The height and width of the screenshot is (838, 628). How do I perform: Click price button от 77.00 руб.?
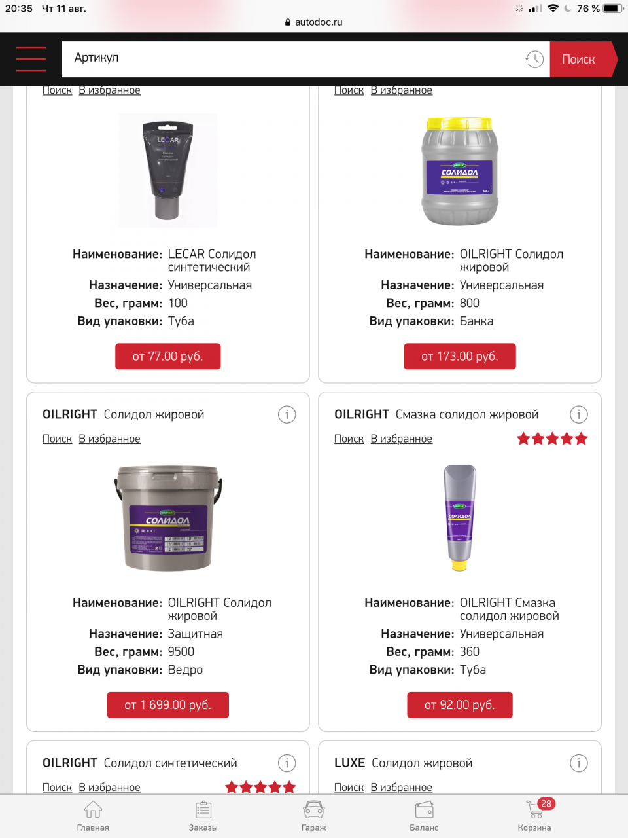[x=168, y=356]
